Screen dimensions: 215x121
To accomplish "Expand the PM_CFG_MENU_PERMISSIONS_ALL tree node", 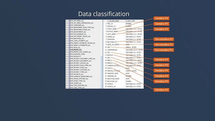I will pyautogui.click(x=67, y=23).
